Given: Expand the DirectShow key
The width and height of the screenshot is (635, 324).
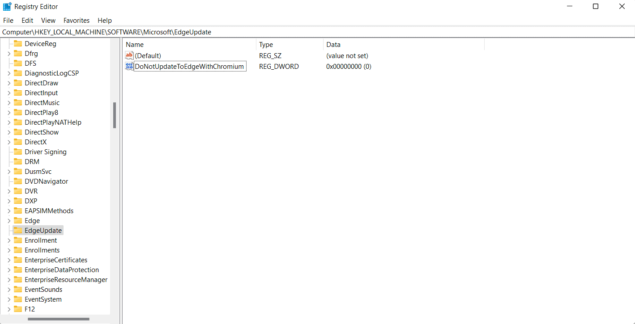Looking at the screenshot, I should click(x=9, y=132).
